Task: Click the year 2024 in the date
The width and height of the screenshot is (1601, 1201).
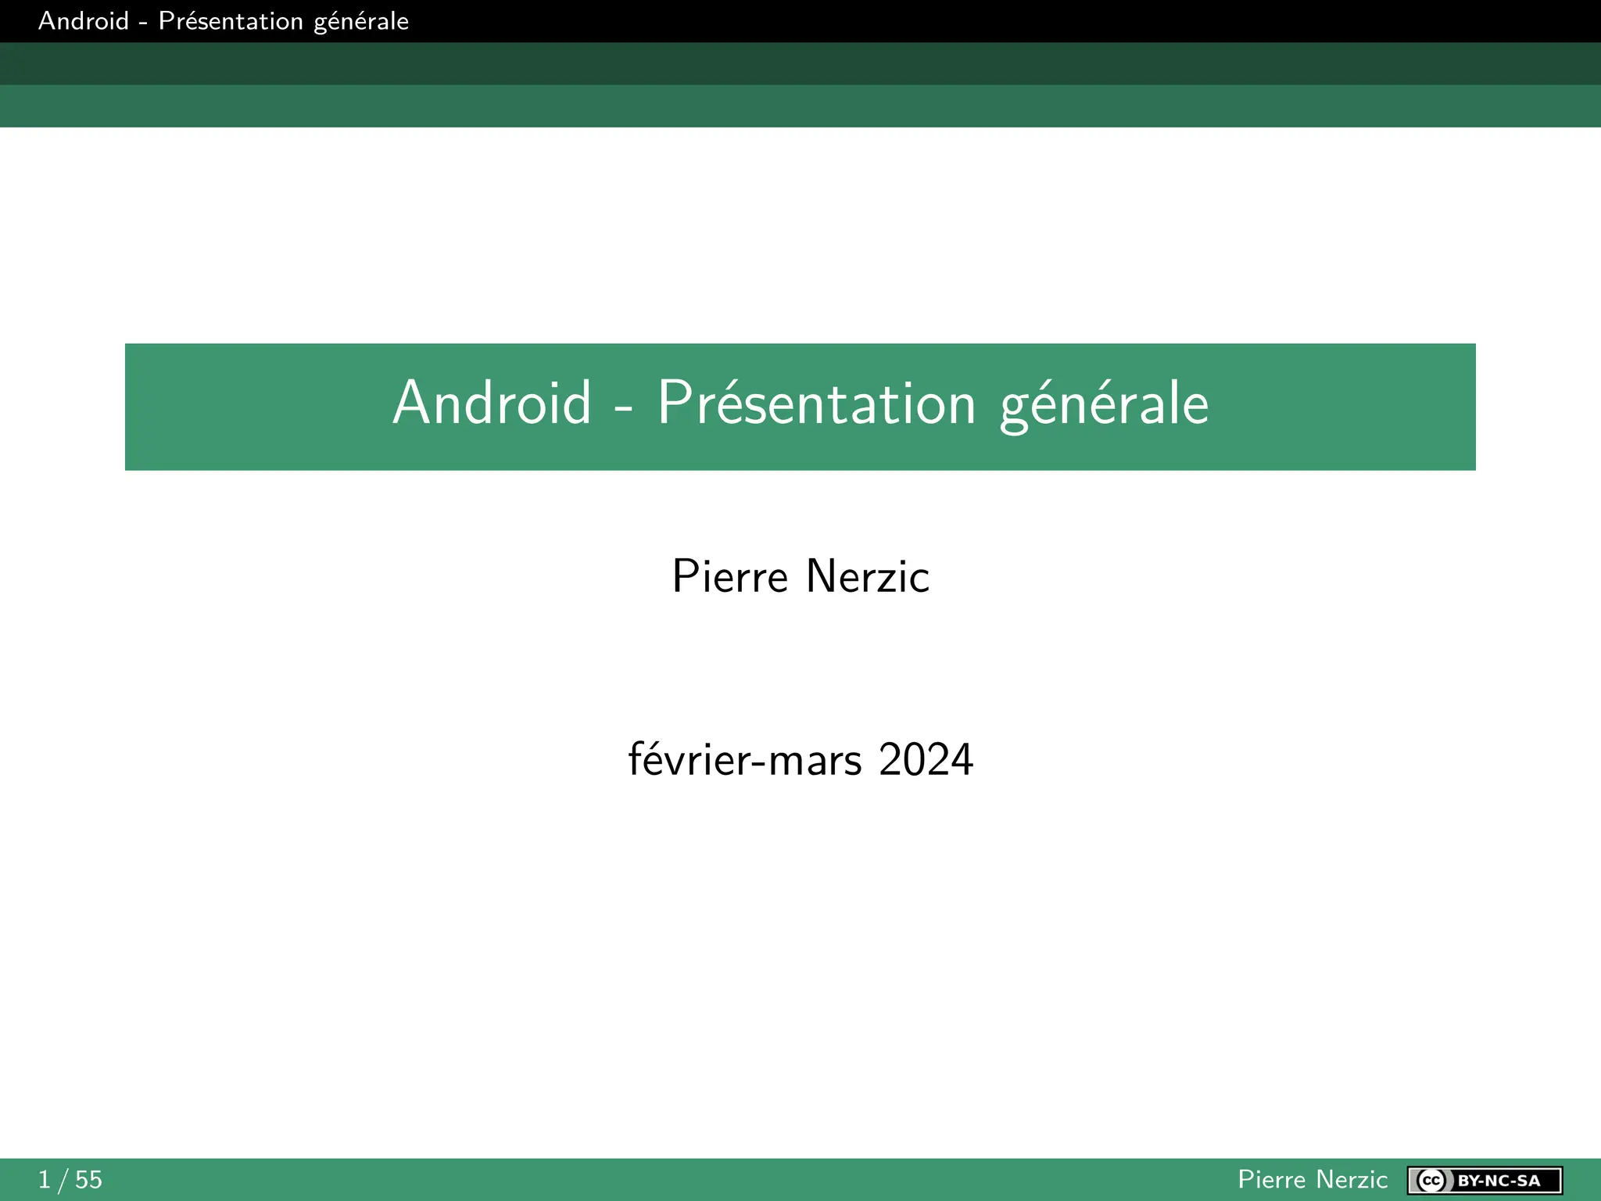Action: point(926,760)
